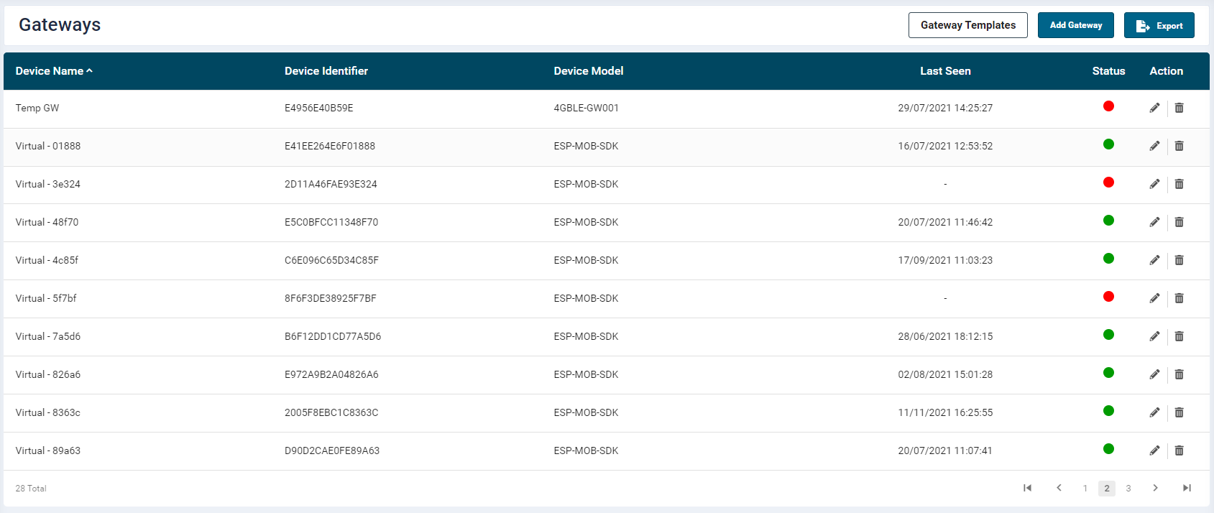Viewport: 1214px width, 513px height.
Task: Sort by Device Model column header
Action: coord(588,71)
